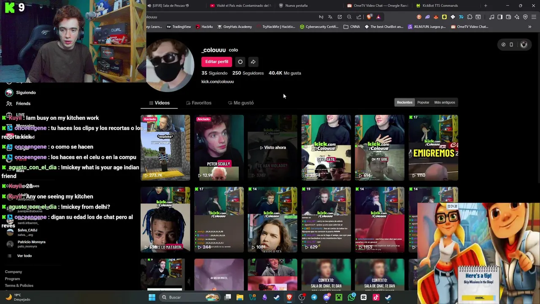540x304 pixels.
Task: Open the browser hamburger menu
Action: click(534, 17)
